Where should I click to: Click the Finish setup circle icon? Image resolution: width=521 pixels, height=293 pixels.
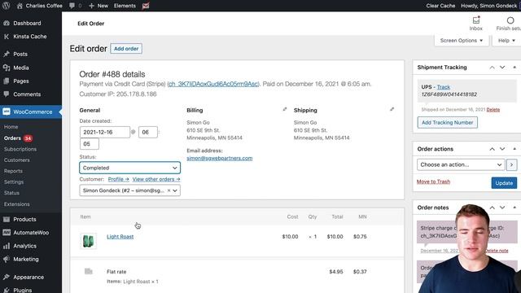click(x=510, y=20)
